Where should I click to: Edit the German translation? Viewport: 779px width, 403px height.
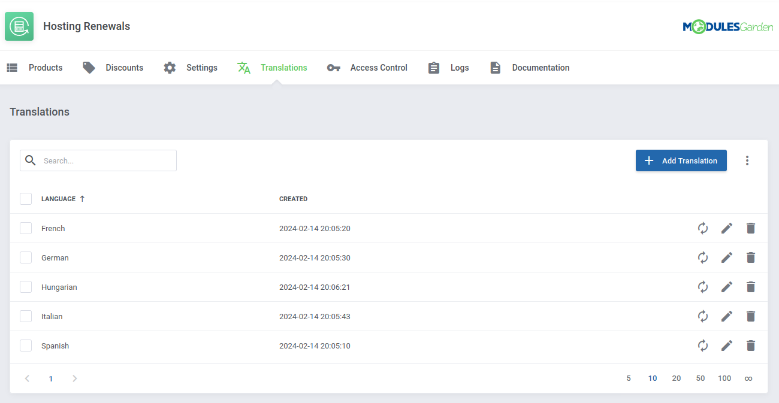(727, 257)
